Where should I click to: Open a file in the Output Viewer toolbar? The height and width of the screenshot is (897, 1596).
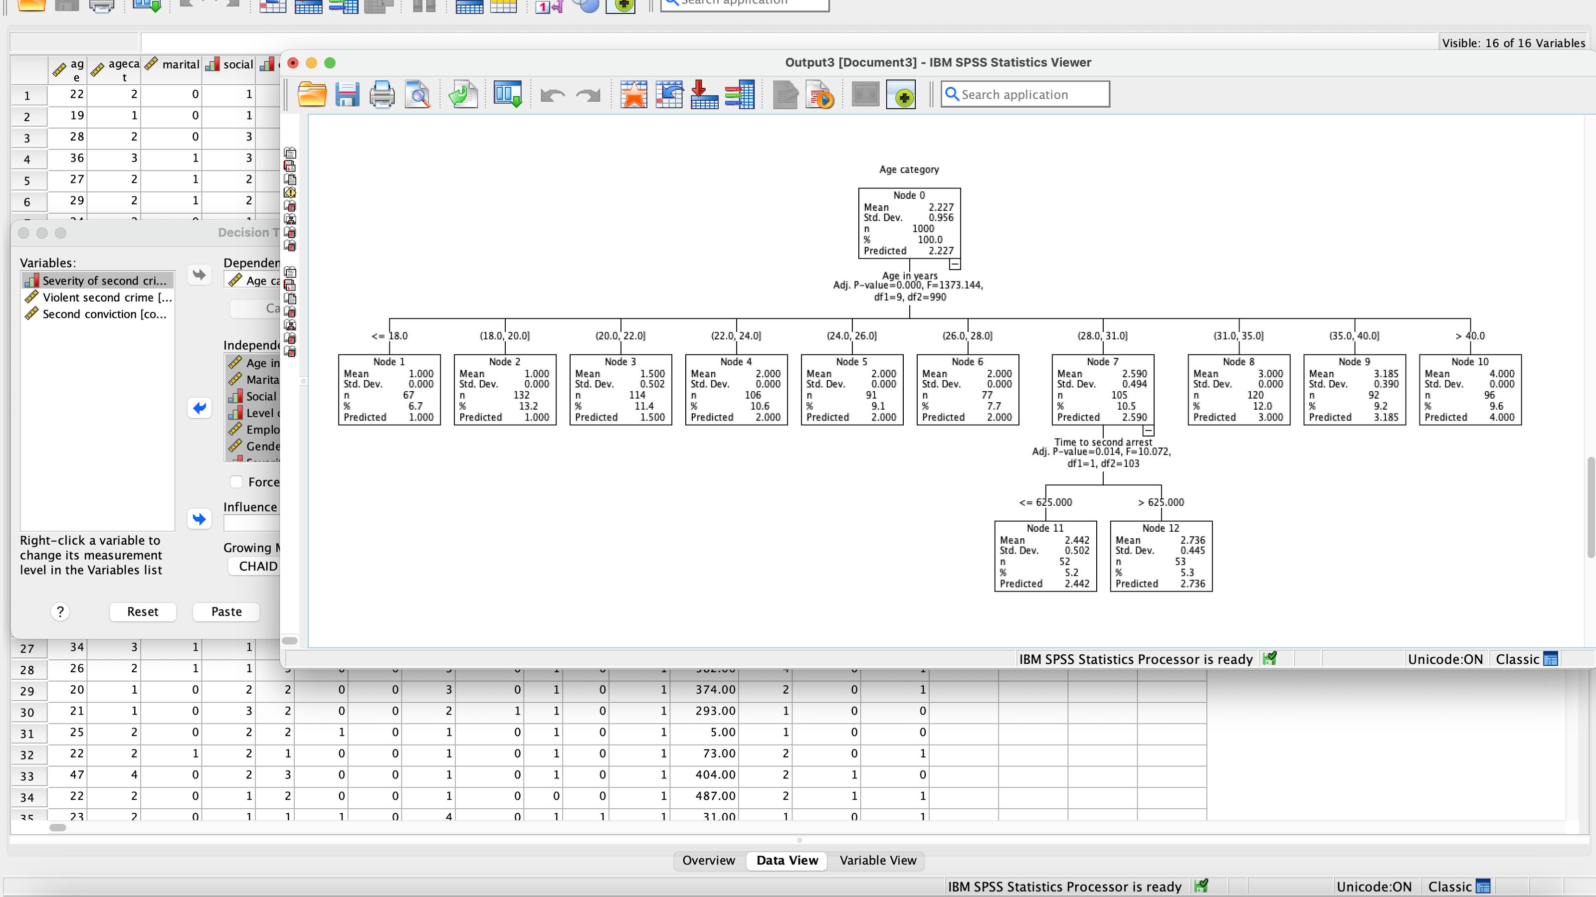click(312, 95)
